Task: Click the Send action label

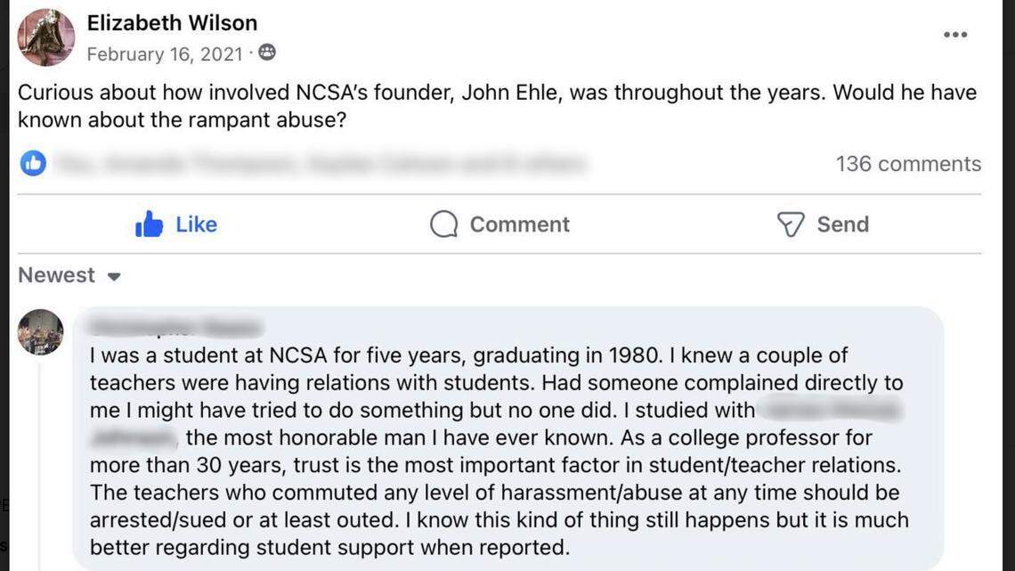Action: coord(843,224)
